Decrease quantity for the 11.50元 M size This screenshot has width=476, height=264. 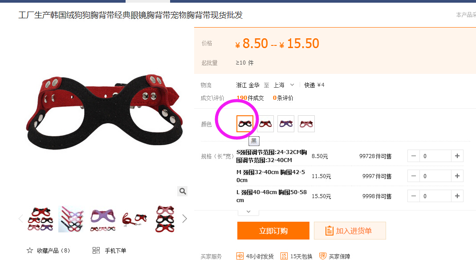click(x=414, y=176)
